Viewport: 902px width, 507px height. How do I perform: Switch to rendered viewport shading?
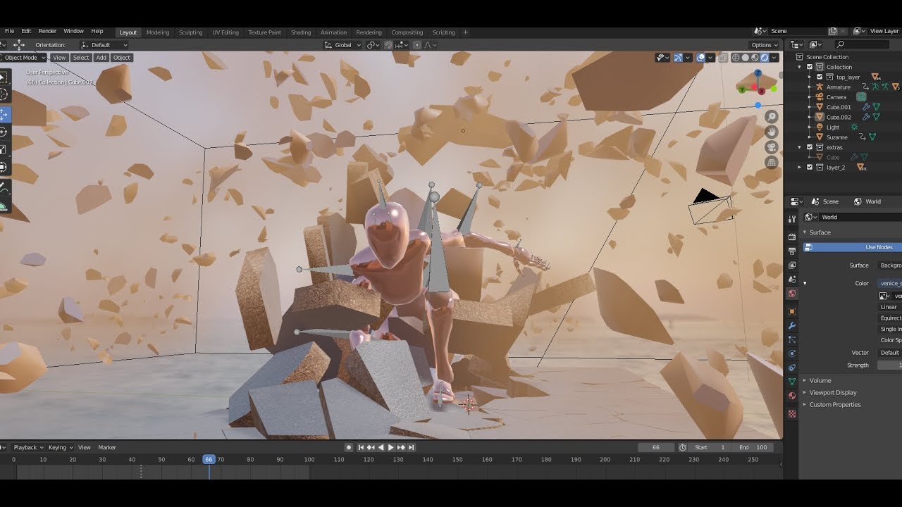tap(764, 58)
